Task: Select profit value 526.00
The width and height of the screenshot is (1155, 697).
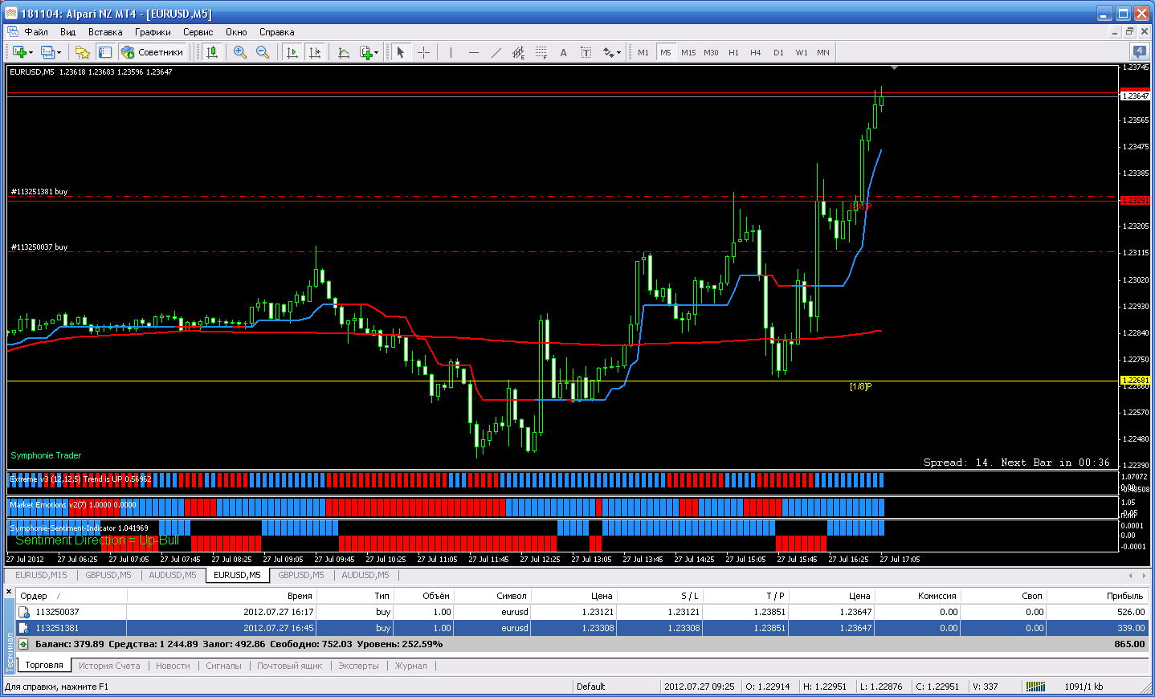Action: tap(1129, 612)
